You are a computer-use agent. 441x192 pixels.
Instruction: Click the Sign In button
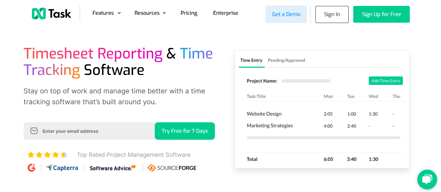point(332,14)
